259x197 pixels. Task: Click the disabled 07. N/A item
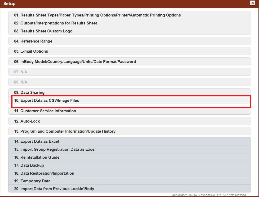point(21,72)
